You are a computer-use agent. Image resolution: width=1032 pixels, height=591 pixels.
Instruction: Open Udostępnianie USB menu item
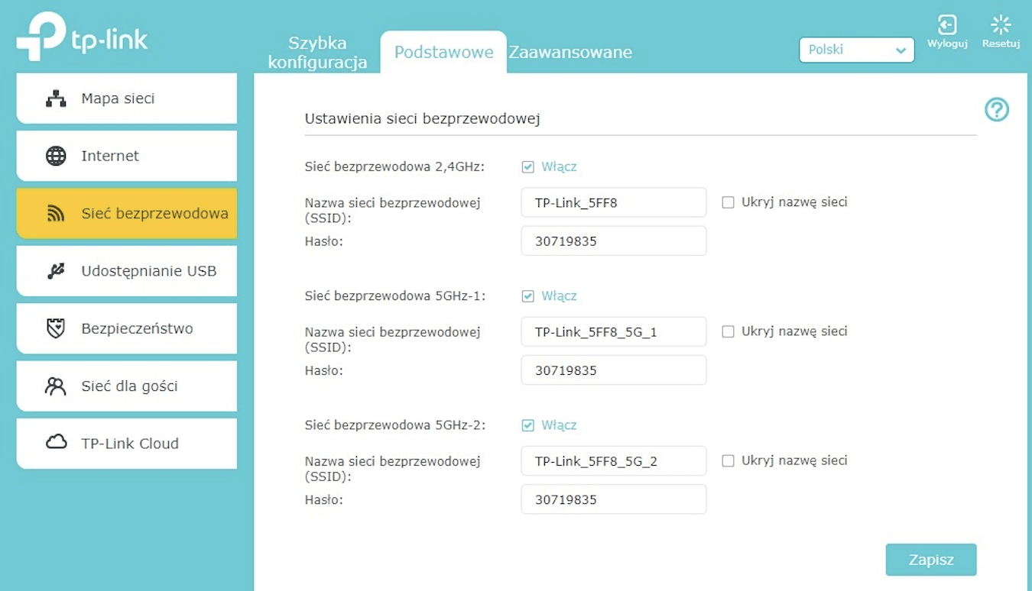(127, 271)
